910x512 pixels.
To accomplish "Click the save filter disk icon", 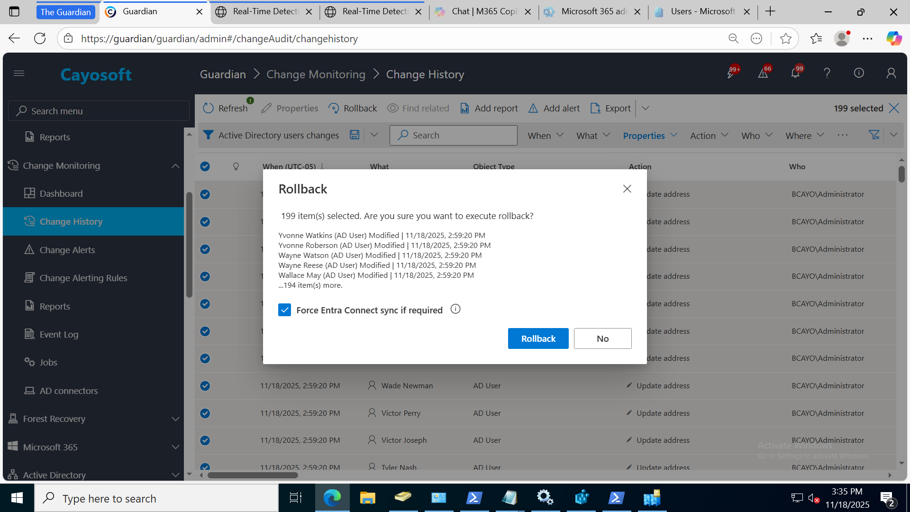I will coord(354,135).
